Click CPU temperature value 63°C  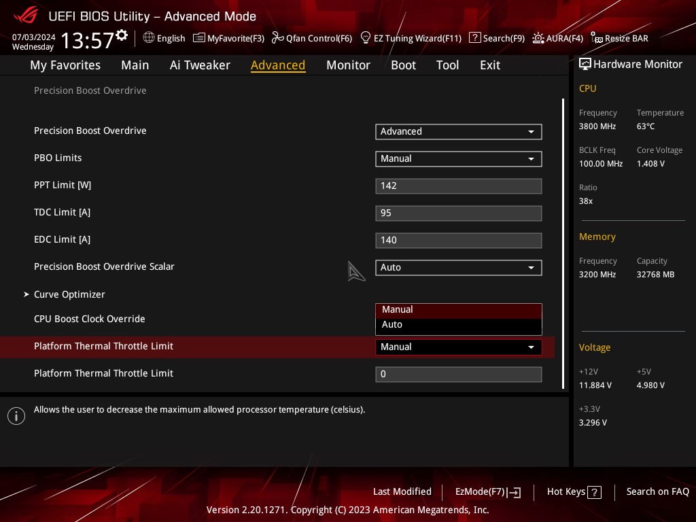tap(646, 126)
